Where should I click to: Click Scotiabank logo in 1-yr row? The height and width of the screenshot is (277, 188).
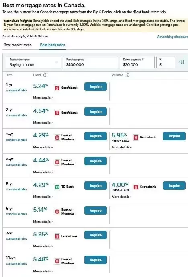pos(57,88)
